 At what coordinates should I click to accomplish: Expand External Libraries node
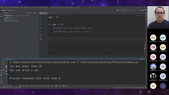coord(3,19)
